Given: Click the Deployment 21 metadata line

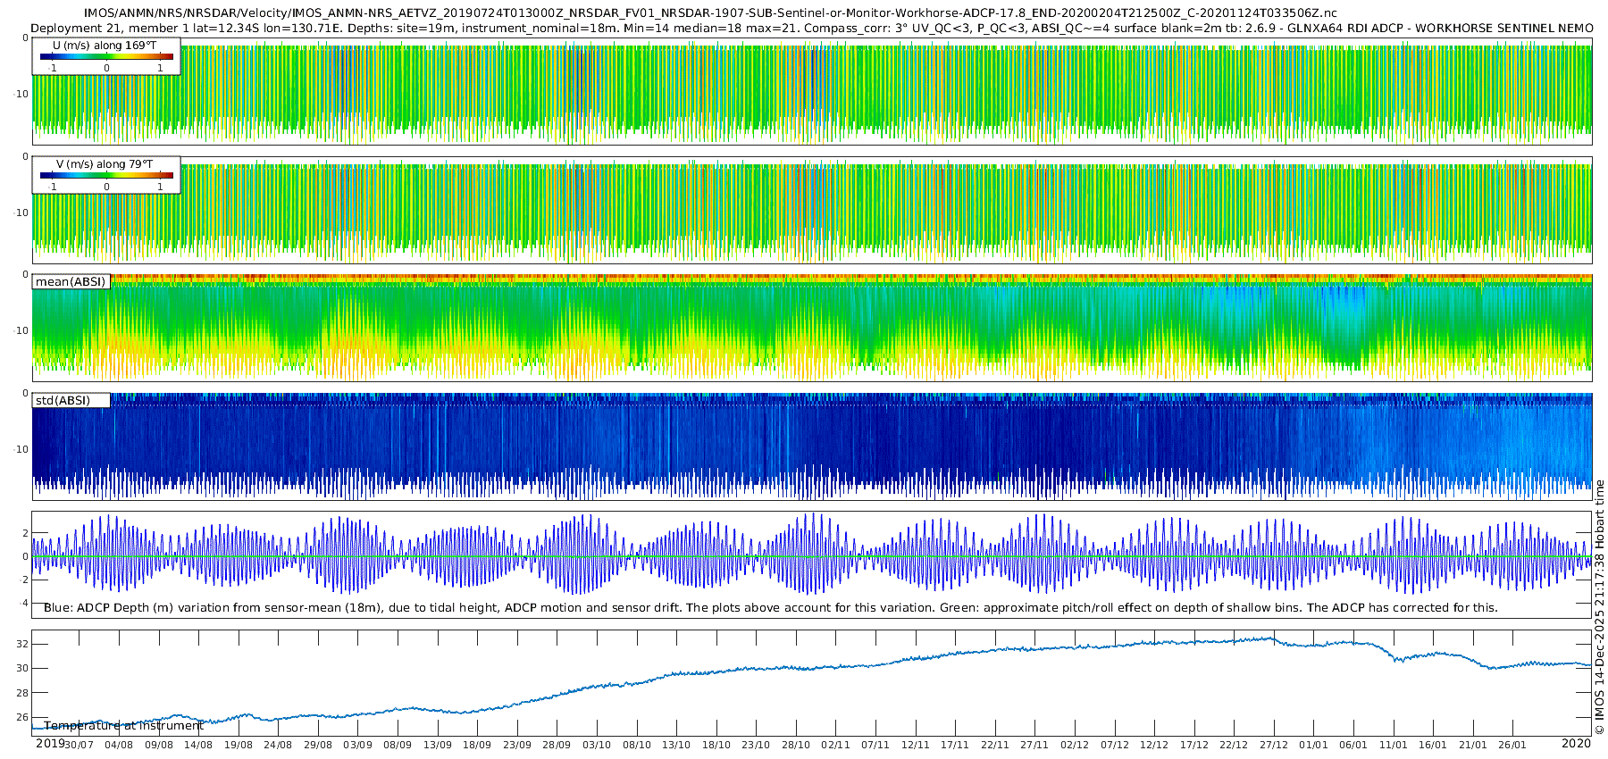Looking at the screenshot, I should [x=811, y=28].
